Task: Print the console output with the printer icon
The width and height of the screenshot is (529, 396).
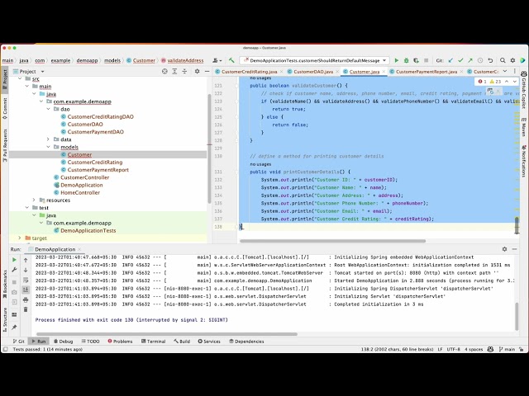Action: 26,299
